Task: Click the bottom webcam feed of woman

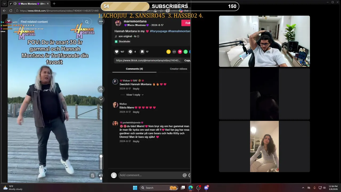Action: coord(264,146)
